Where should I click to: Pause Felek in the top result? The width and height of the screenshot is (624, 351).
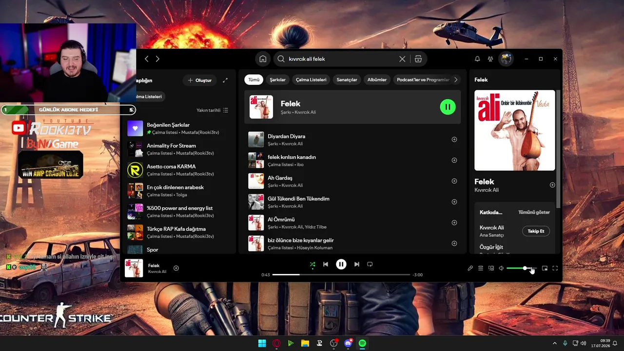click(448, 107)
